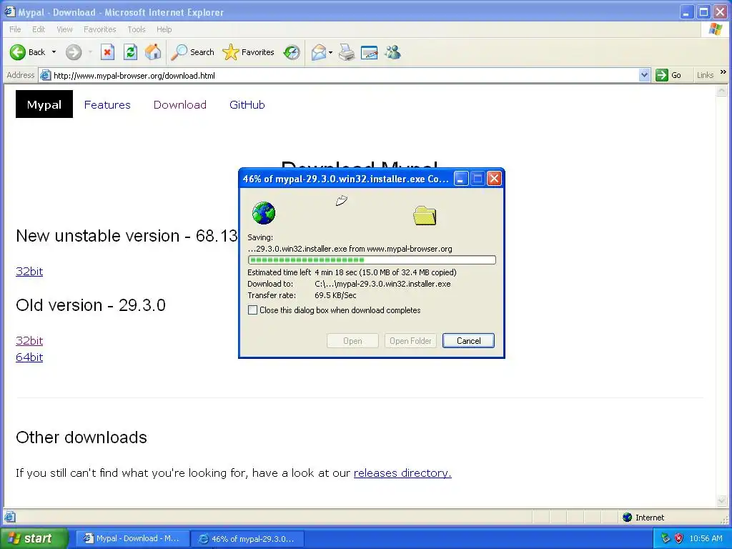732x549 pixels.
Task: Open the File menu
Action: pyautogui.click(x=15, y=29)
